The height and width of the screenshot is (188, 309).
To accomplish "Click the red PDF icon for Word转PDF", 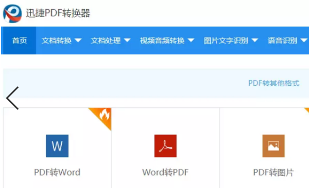I will pyautogui.click(x=165, y=146).
